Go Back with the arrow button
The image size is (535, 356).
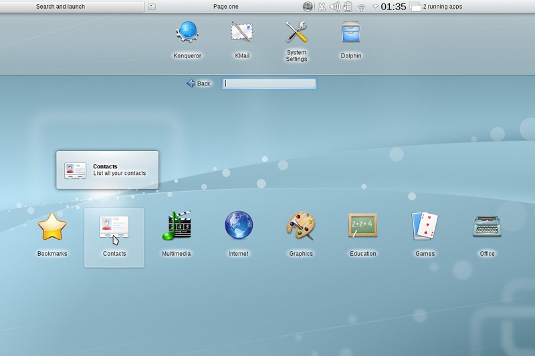(x=199, y=83)
